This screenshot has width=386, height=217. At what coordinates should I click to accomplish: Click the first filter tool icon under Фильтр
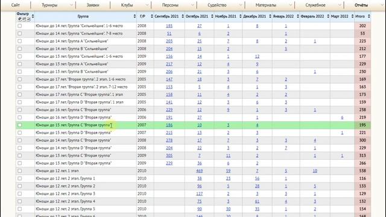tap(20, 19)
